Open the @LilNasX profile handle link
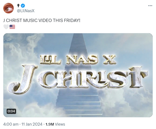 (x=26, y=11)
